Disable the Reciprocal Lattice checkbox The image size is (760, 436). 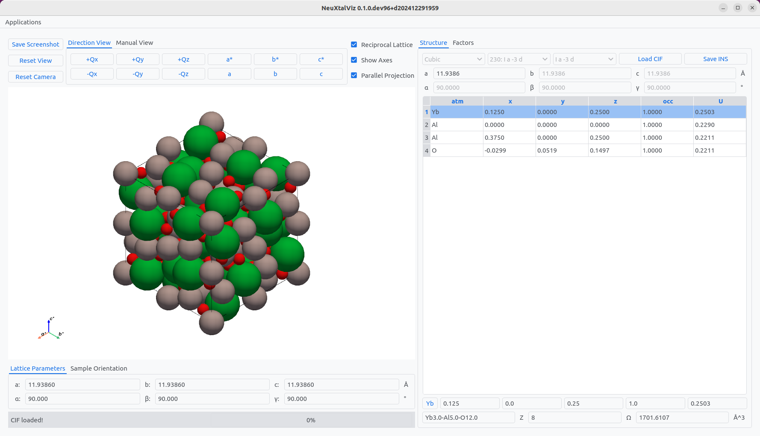[354, 45]
